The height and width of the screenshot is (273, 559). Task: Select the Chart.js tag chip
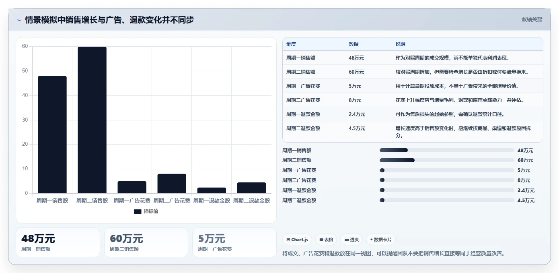coord(297,240)
